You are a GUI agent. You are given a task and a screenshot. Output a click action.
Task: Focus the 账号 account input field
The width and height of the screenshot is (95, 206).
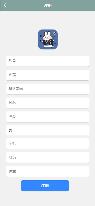pyautogui.click(x=48, y=61)
